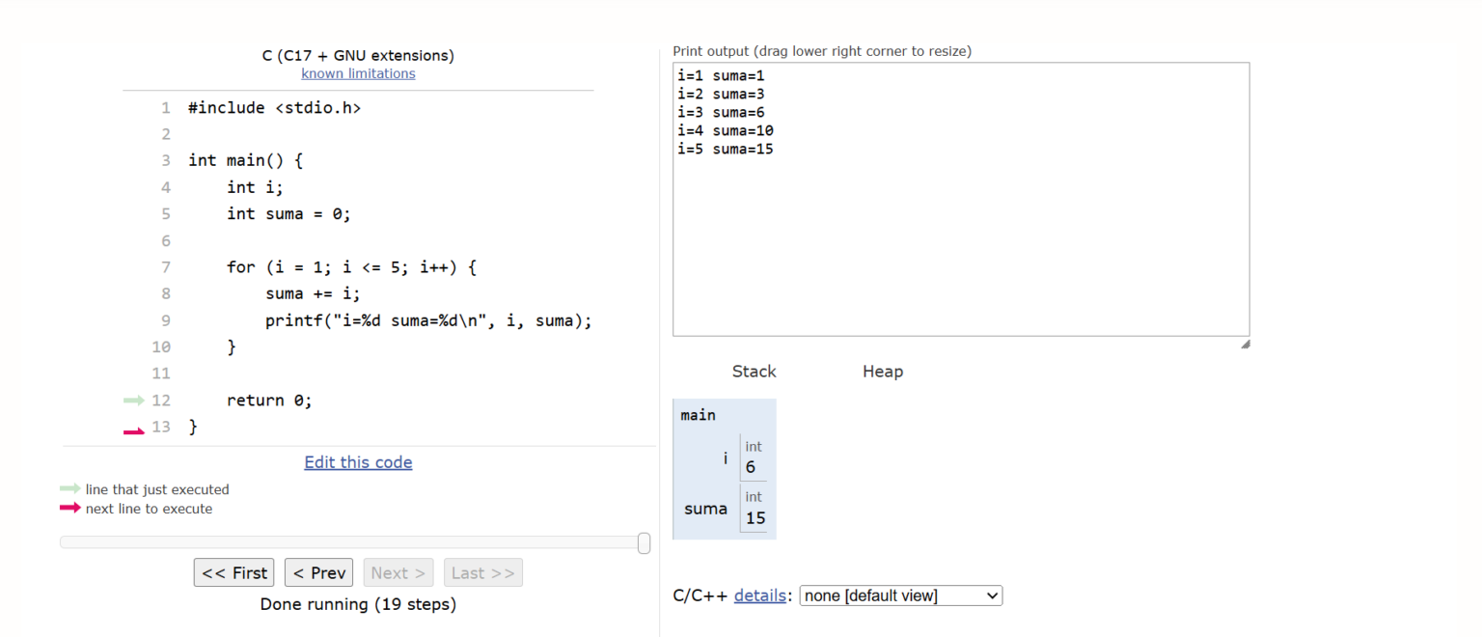
Task: Click the green arrow at line 12
Action: [134, 401]
